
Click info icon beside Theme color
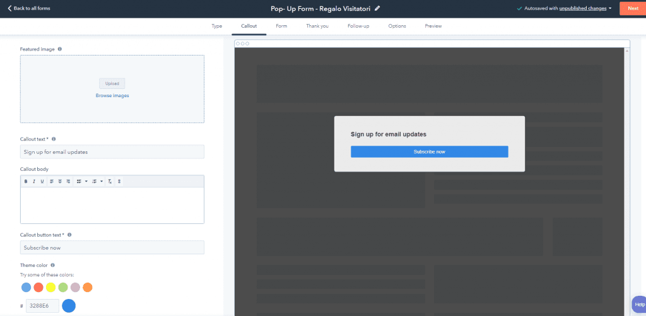coord(52,266)
